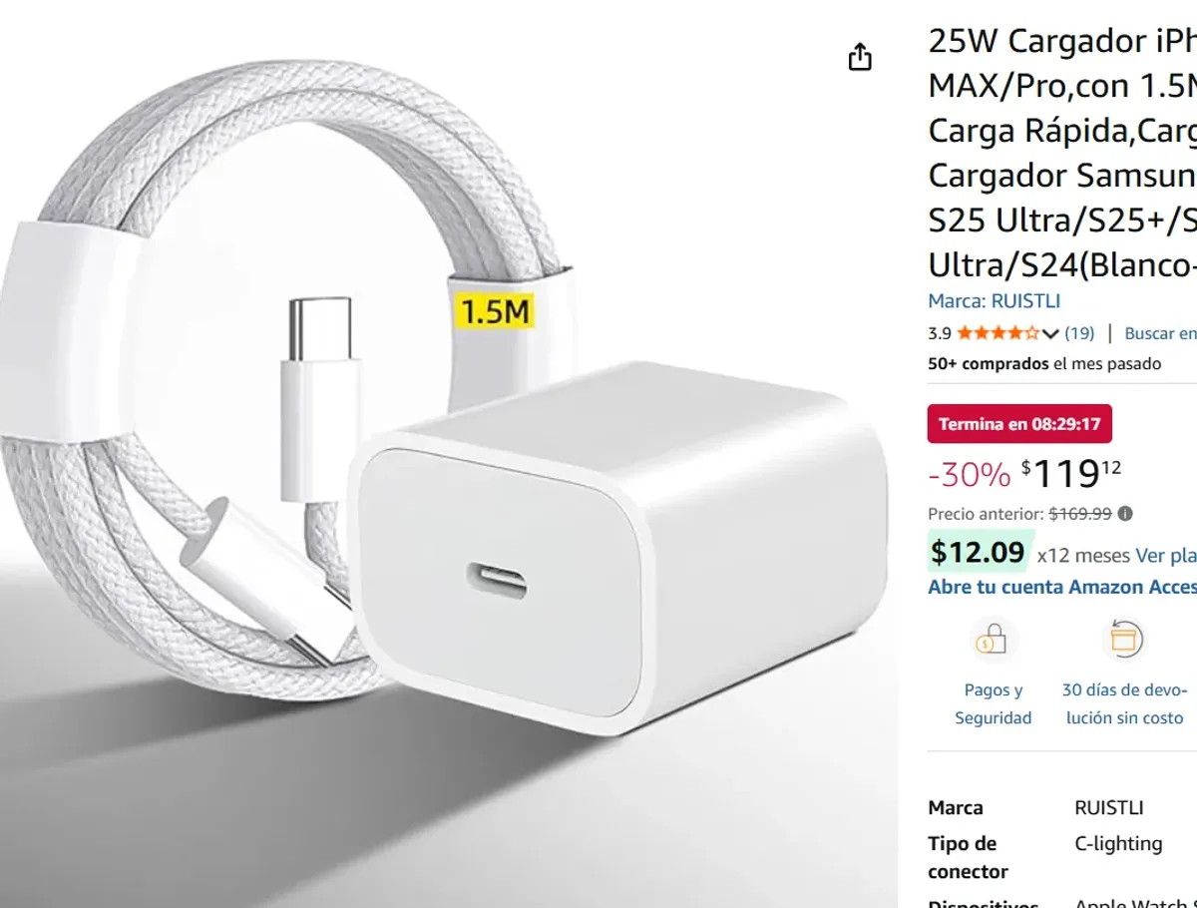Open the info icon beside Precio anterior
This screenshot has width=1197, height=908.
(x=1125, y=514)
